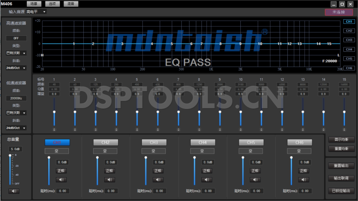Toggle CH1 phase button 正相

click(x=61, y=171)
